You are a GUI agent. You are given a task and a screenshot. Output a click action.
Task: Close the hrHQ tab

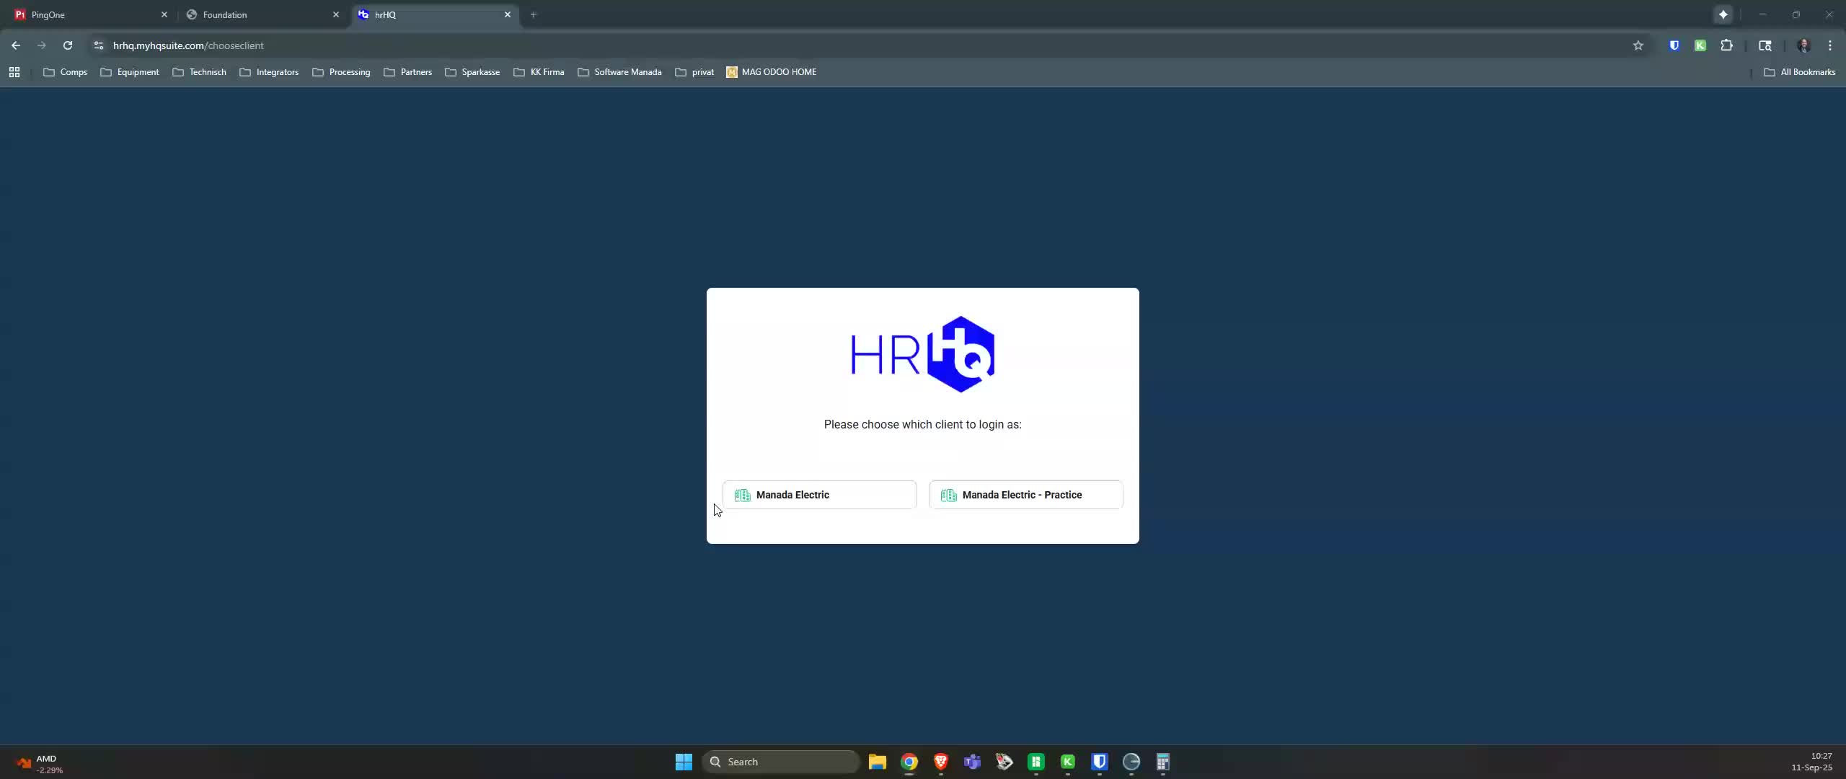[508, 14]
